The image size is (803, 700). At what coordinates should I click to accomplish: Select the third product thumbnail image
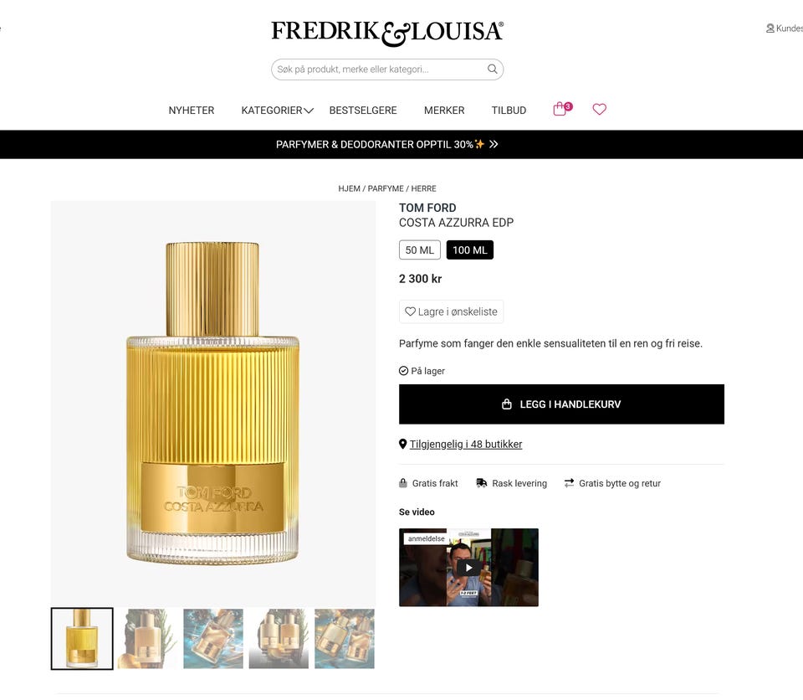213,639
